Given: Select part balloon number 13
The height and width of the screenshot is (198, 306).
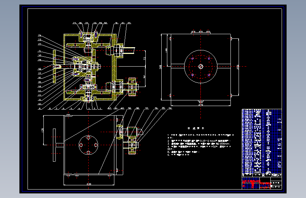Looking at the screenshot, I should coord(40,91).
